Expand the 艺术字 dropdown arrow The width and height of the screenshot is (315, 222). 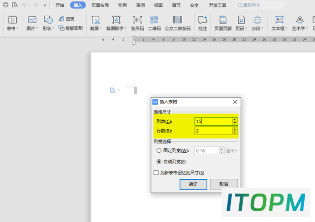point(307,28)
